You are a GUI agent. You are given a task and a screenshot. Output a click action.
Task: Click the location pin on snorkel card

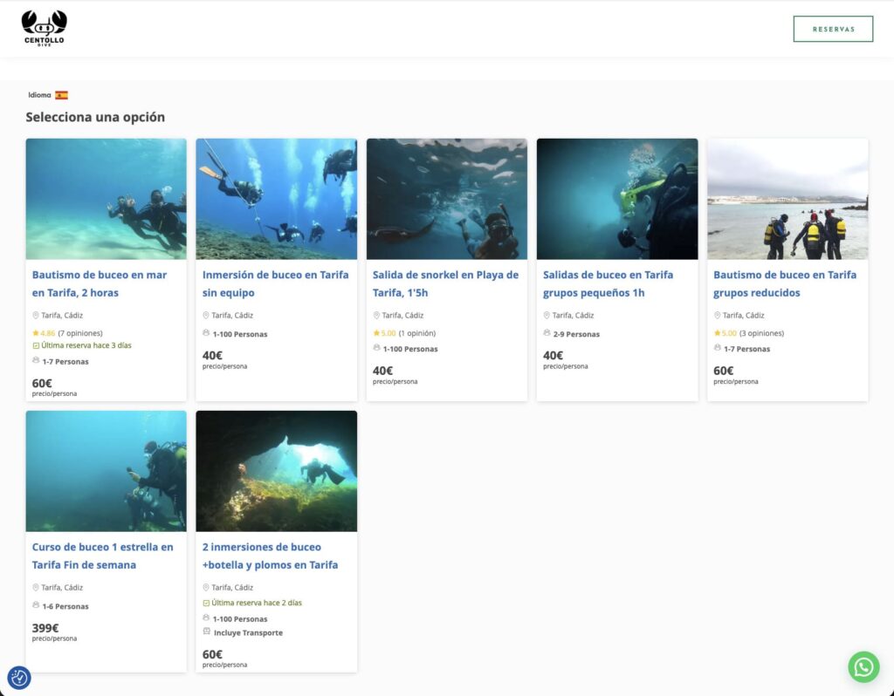[376, 315]
